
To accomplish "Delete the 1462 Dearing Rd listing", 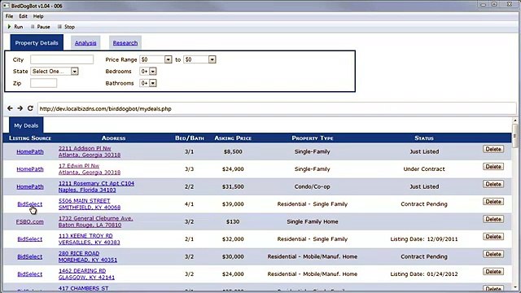I will click(493, 272).
